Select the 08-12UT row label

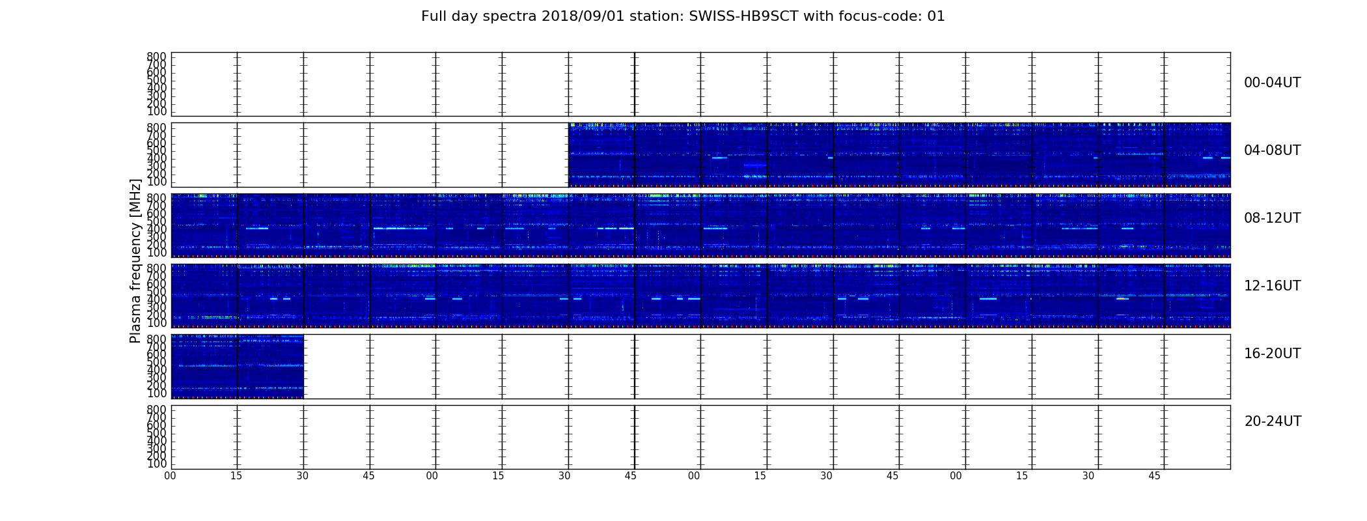tap(1272, 218)
